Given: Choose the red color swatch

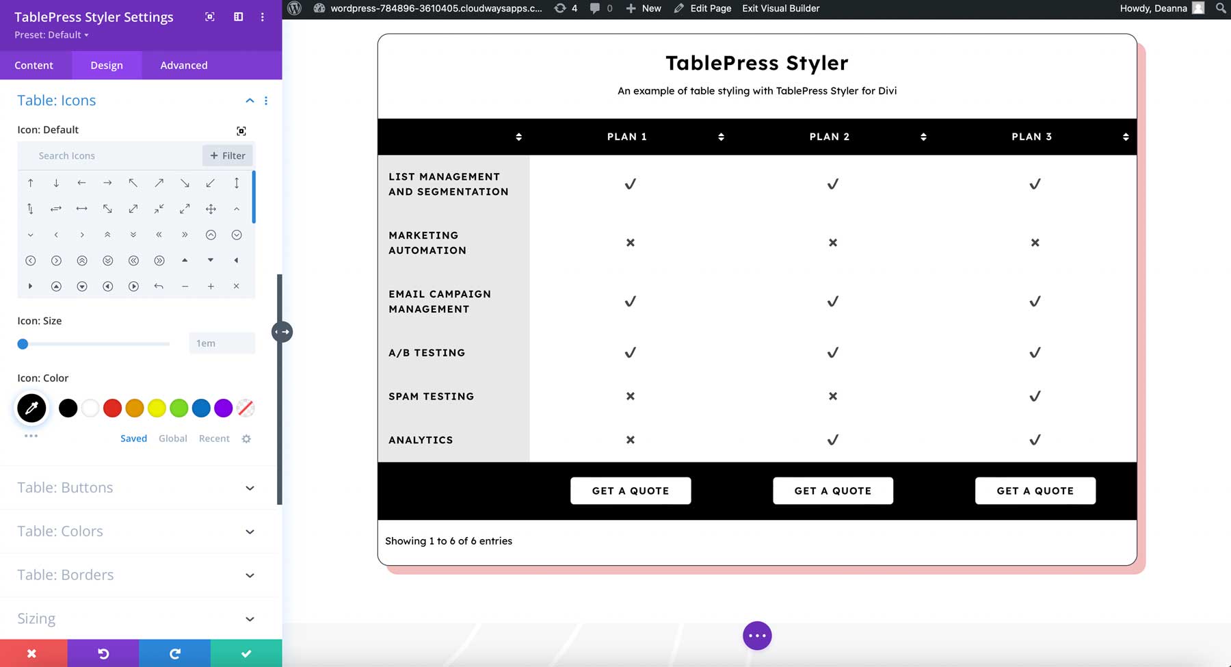Looking at the screenshot, I should click(112, 408).
